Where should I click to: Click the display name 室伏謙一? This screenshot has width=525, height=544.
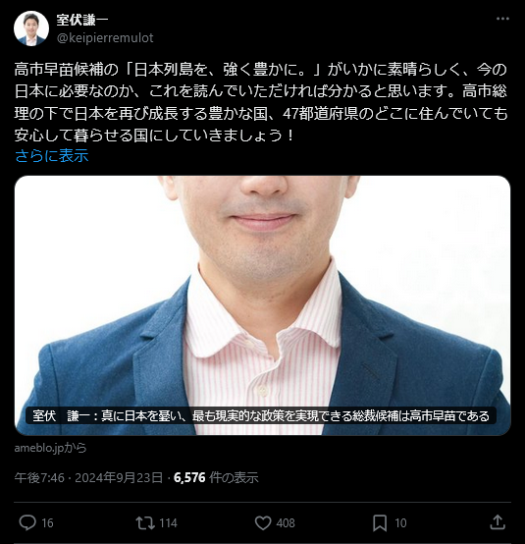(x=82, y=20)
